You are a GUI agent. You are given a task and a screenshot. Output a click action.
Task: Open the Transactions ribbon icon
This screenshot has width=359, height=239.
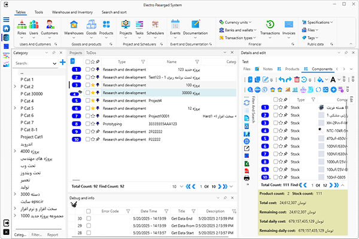pos(270,25)
